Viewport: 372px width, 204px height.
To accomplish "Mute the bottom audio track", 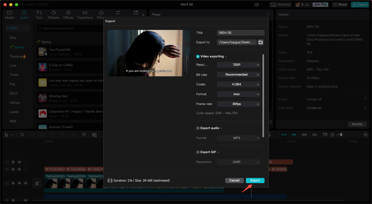I will 26,200.
